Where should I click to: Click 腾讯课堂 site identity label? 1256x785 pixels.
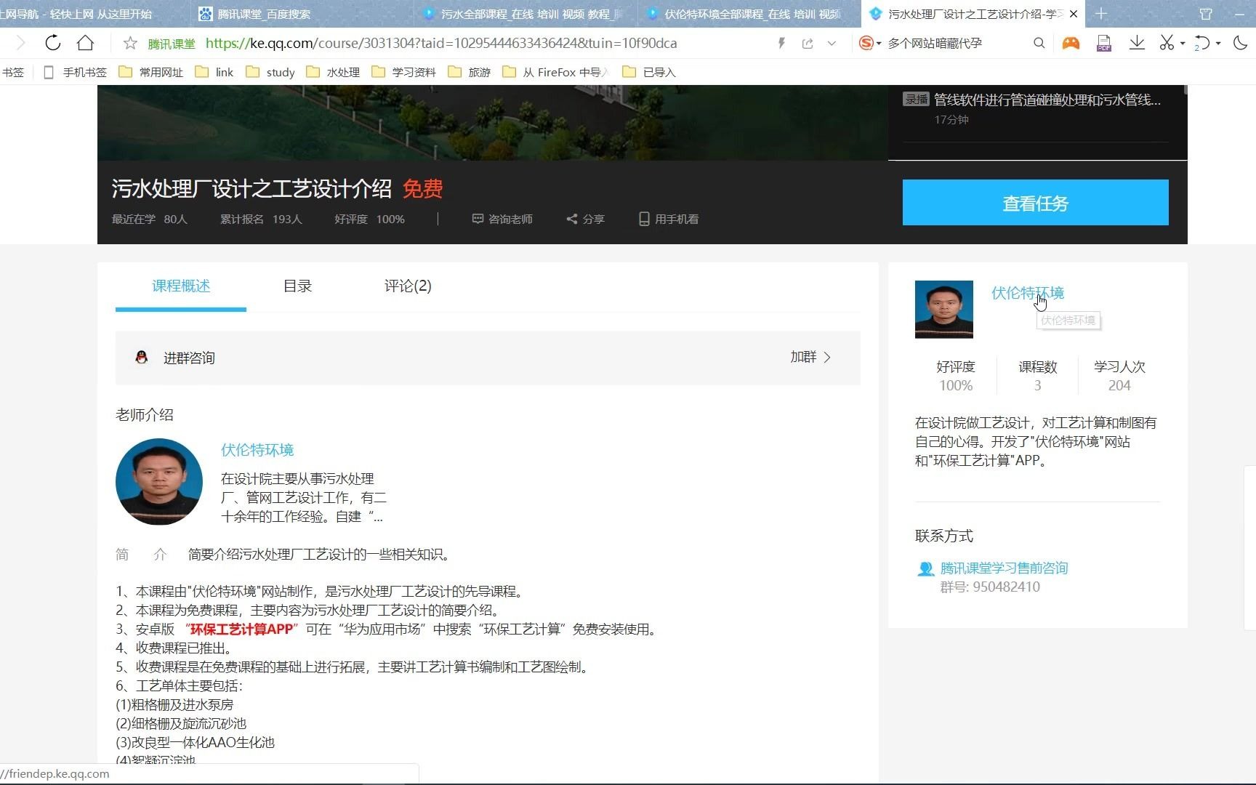(172, 44)
